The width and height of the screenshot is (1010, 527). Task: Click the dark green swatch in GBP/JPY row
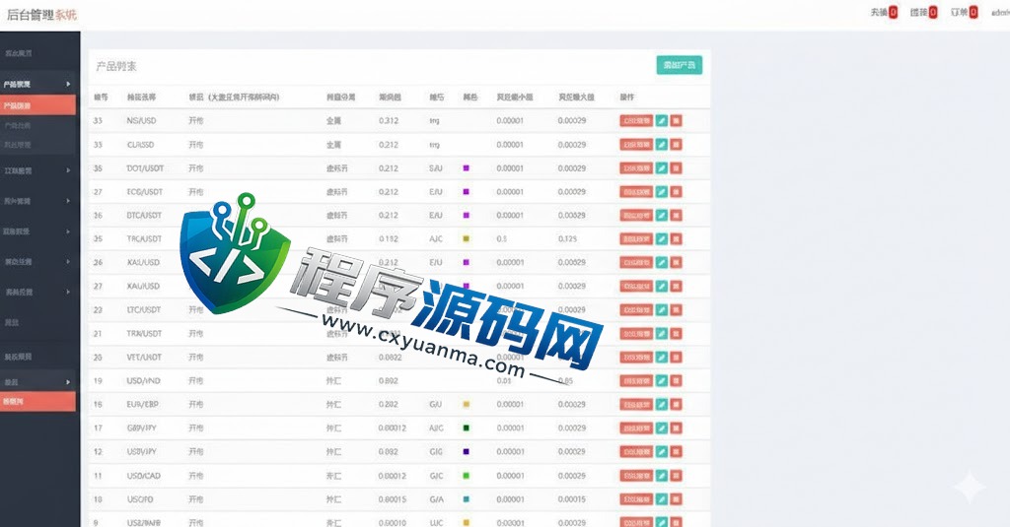467,428
